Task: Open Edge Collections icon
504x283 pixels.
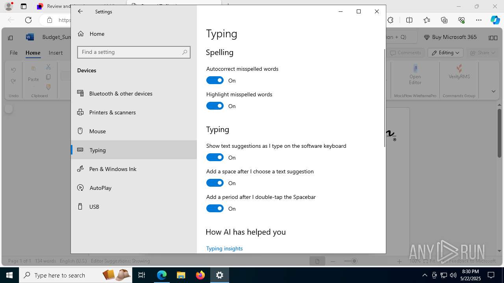Action: (x=444, y=20)
